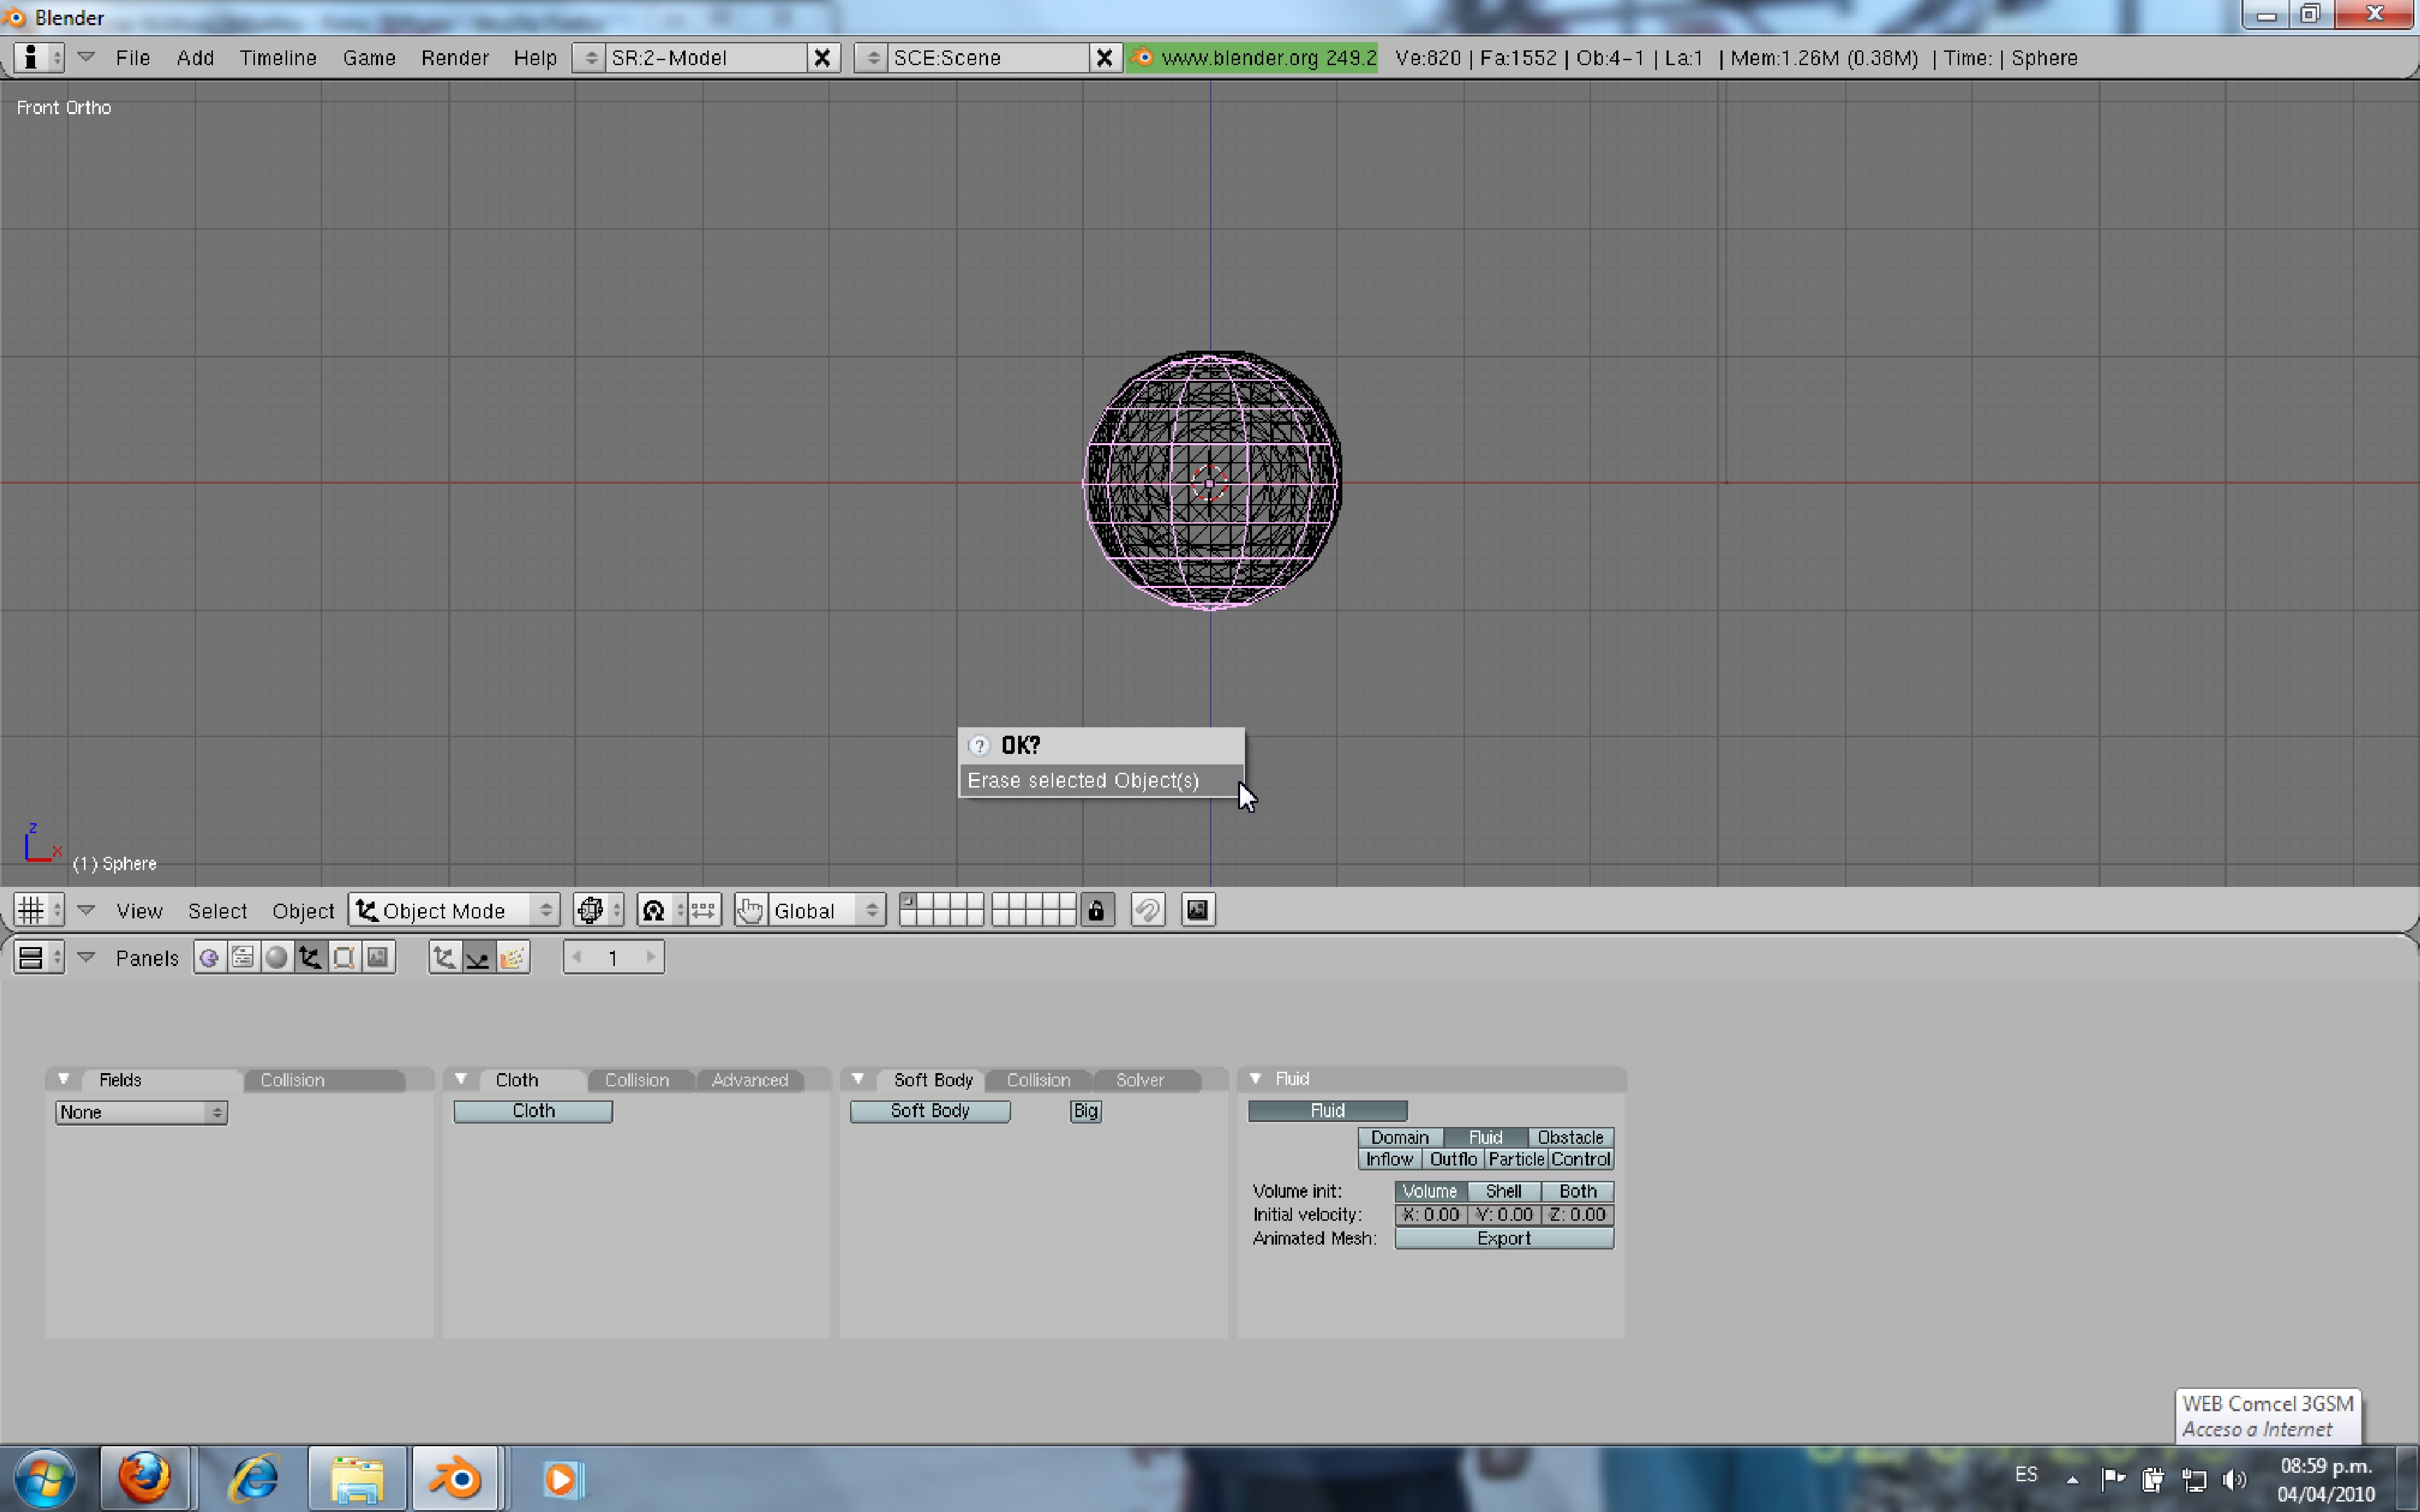Click the 3D manipulator hand icon
The width and height of the screenshot is (2420, 1512).
750,910
